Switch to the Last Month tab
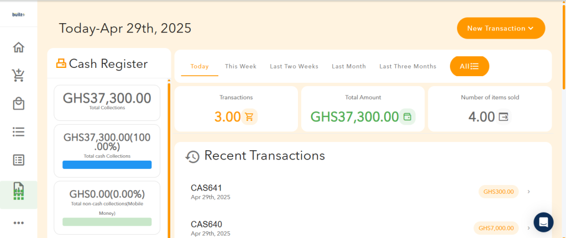This screenshot has height=238, width=566. tap(349, 66)
